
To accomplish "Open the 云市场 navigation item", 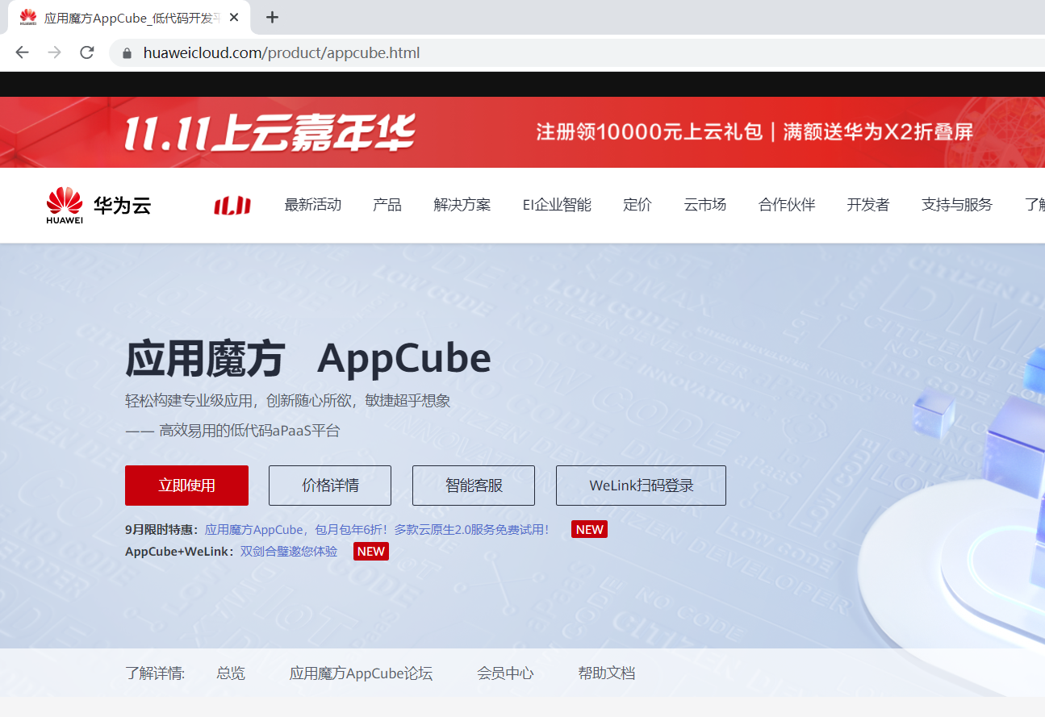I will pyautogui.click(x=705, y=205).
